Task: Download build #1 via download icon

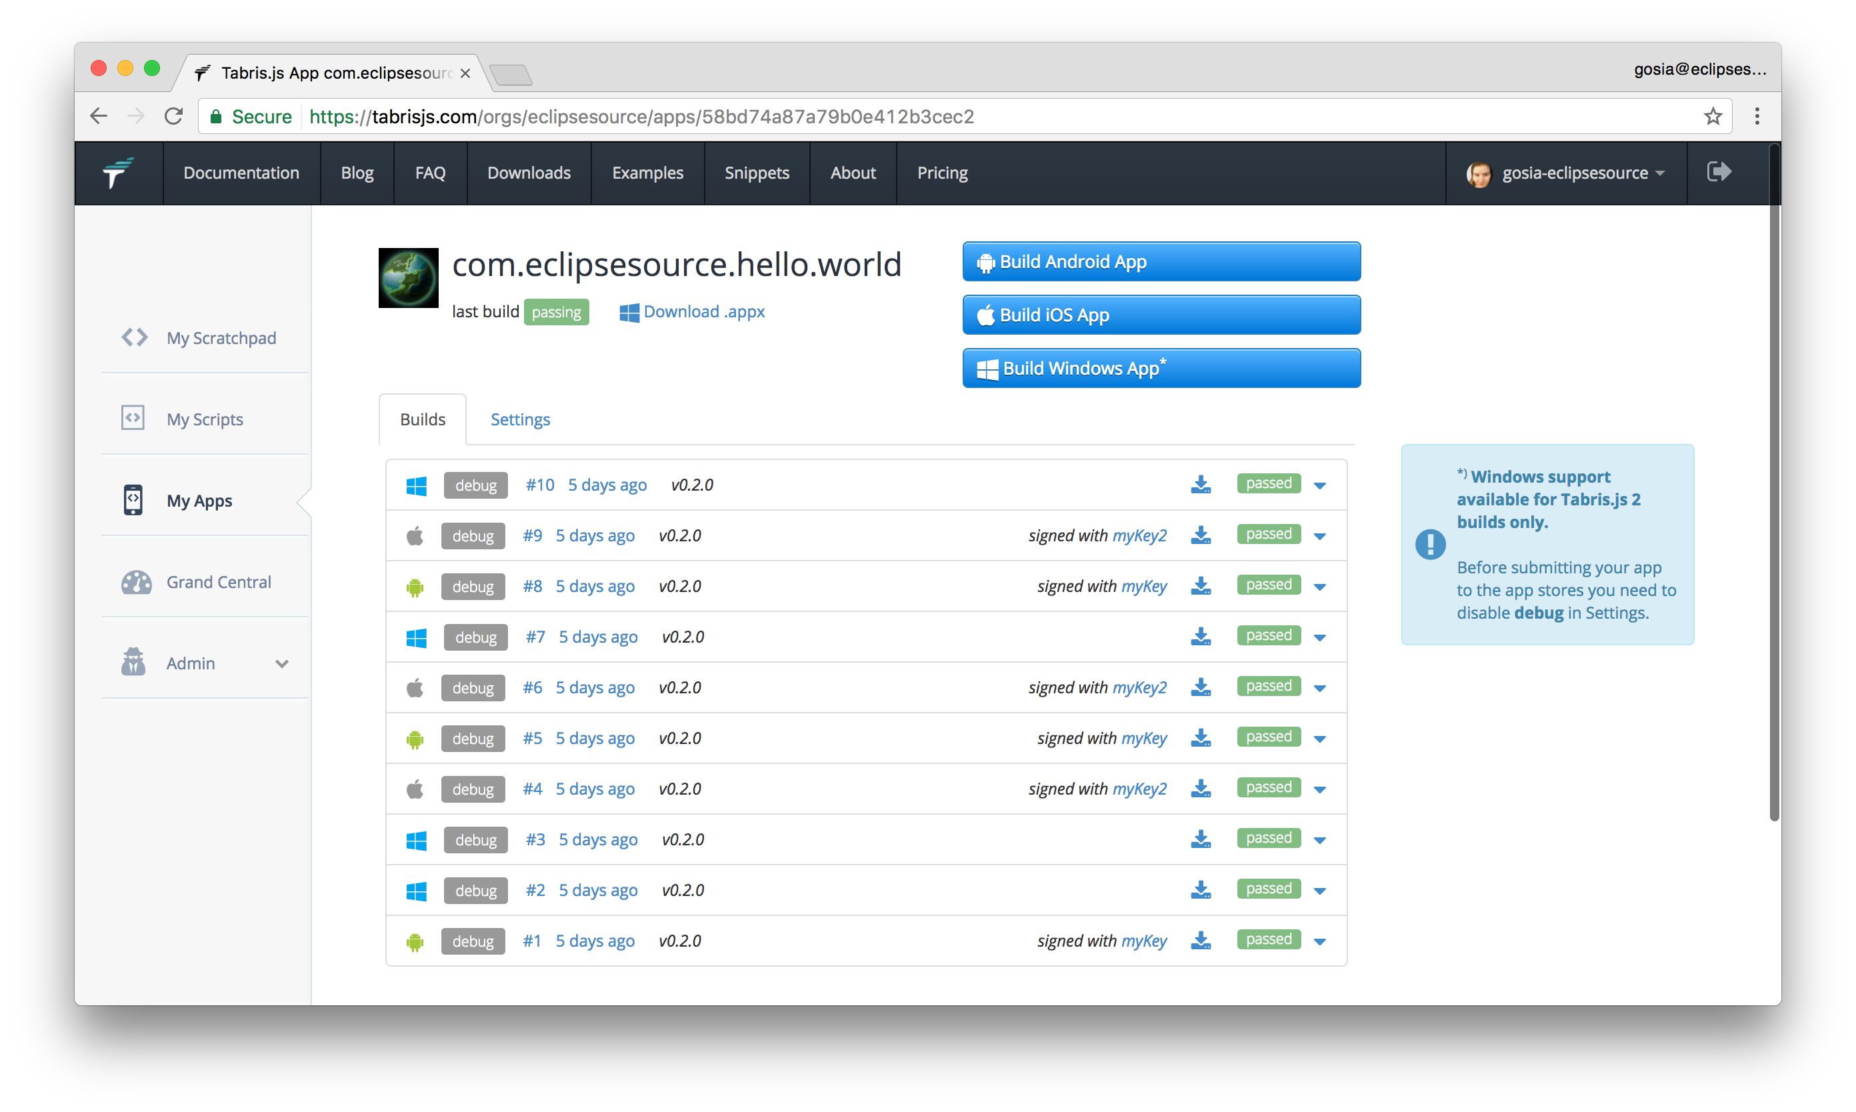Action: (x=1201, y=939)
